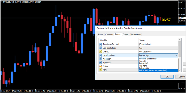Click the chart menu triangle beside EURUSD,M15
The width and height of the screenshot is (186, 93).
[2, 2]
